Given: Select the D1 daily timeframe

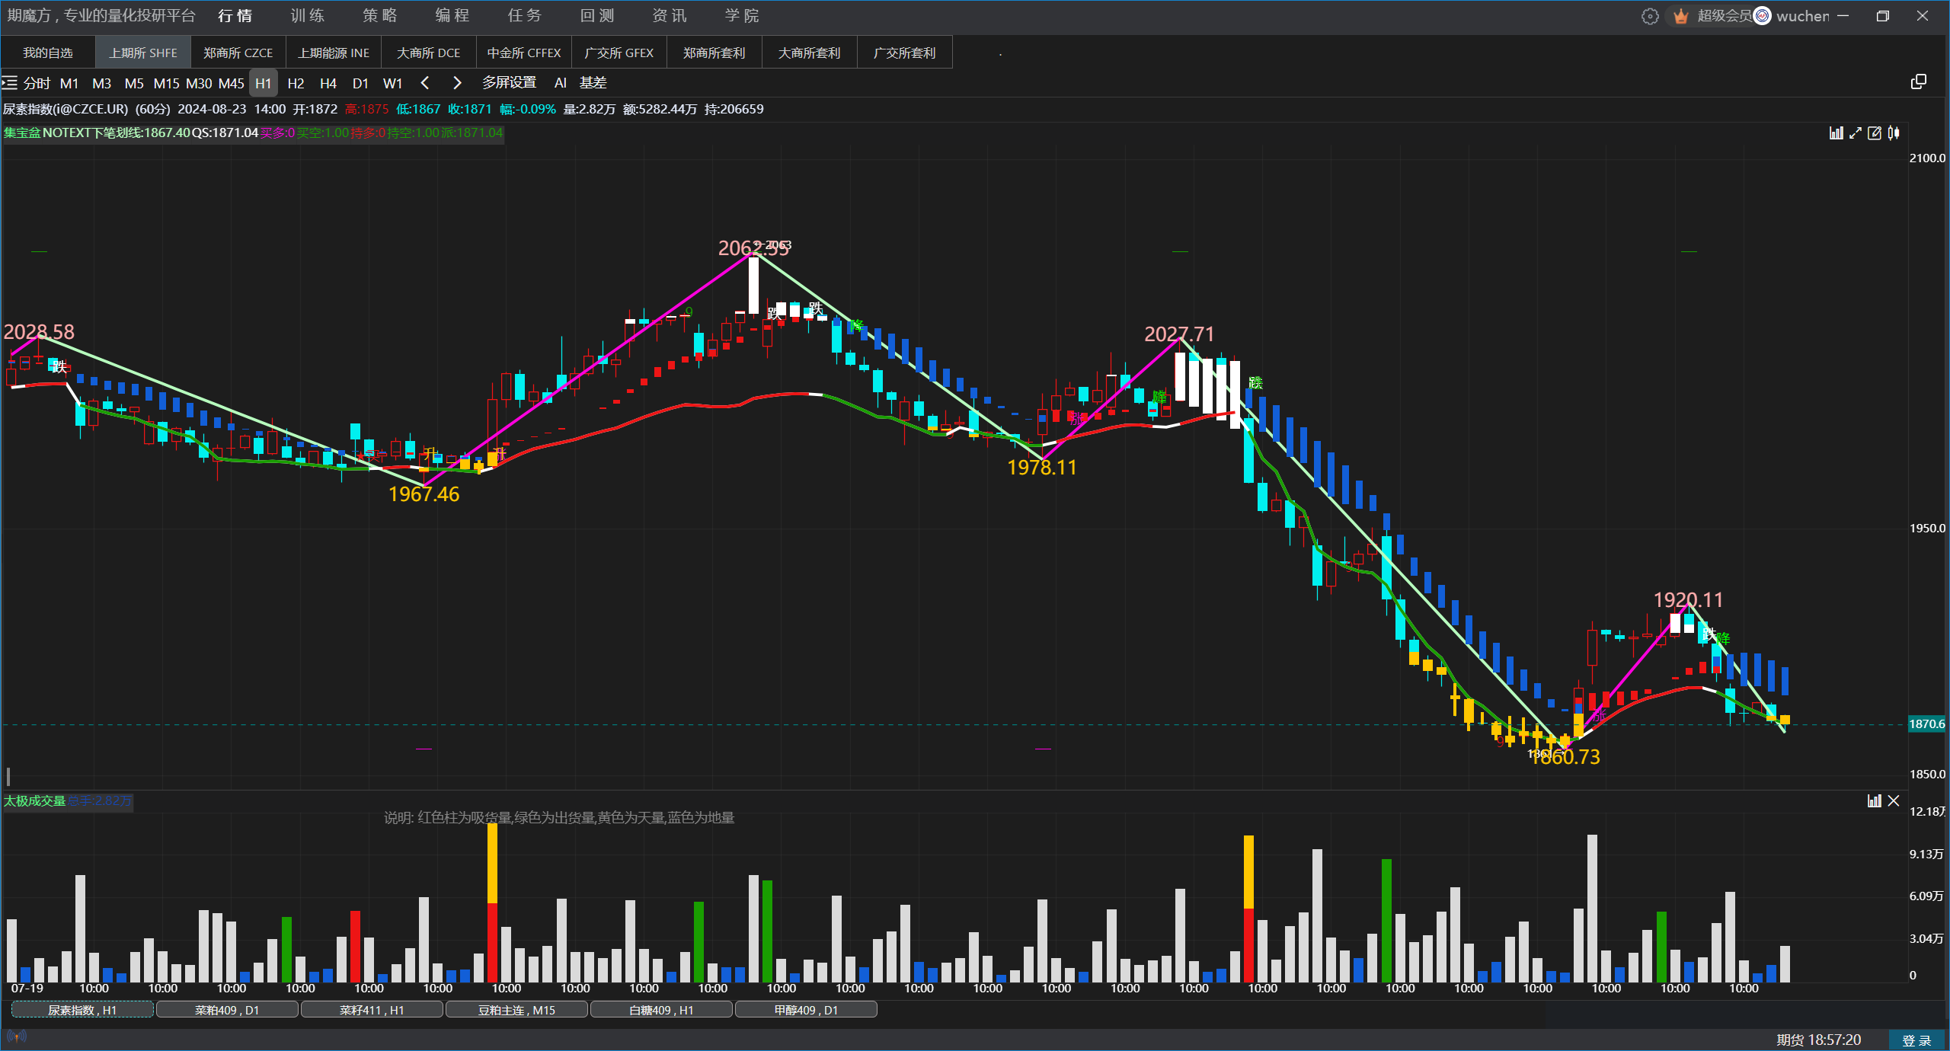Looking at the screenshot, I should (360, 83).
